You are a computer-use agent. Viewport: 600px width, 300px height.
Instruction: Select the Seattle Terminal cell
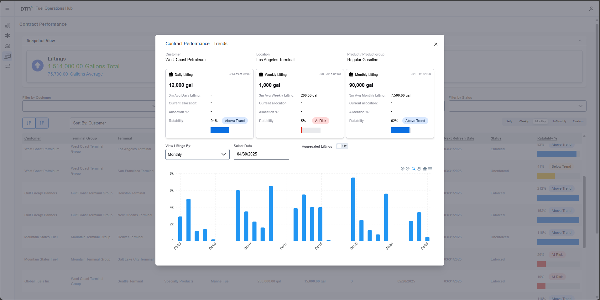[x=130, y=281]
